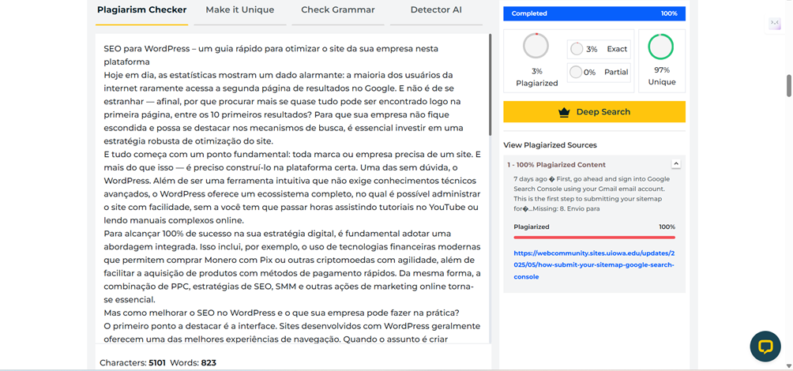
Task: Click the text area scrollbar thumb
Action: pos(490,85)
